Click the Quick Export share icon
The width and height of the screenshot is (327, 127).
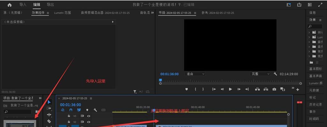click(x=299, y=5)
